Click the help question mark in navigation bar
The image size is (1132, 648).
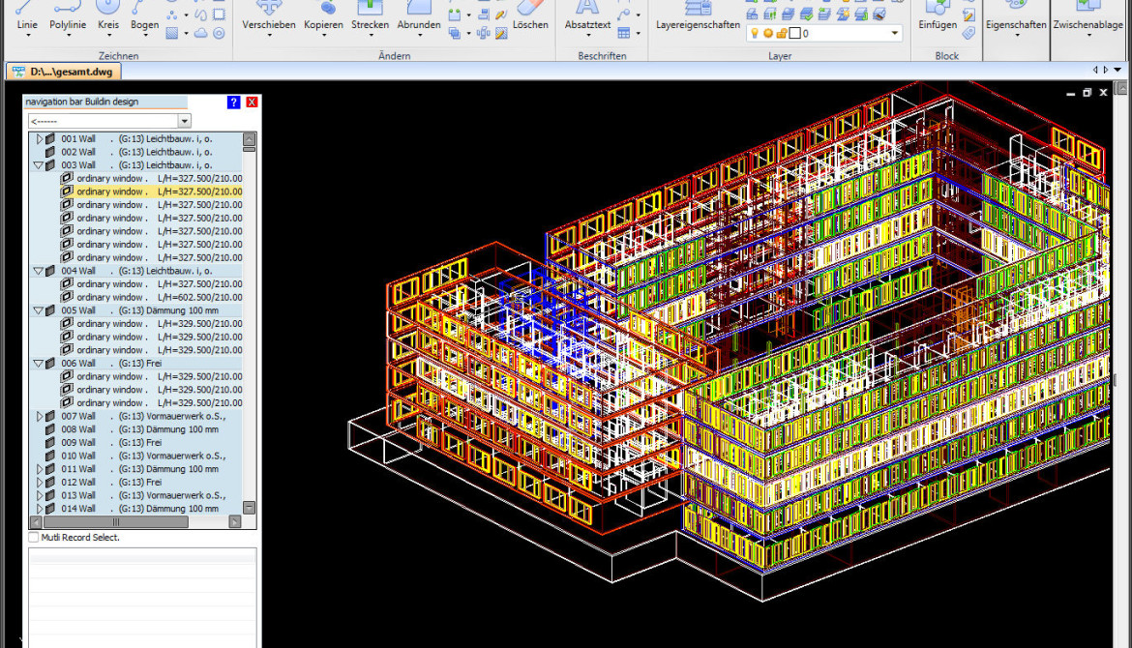(234, 102)
